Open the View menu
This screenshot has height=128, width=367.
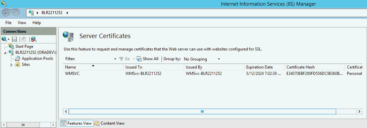click(22, 23)
